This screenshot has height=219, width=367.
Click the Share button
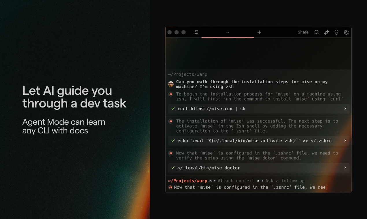[x=303, y=32]
